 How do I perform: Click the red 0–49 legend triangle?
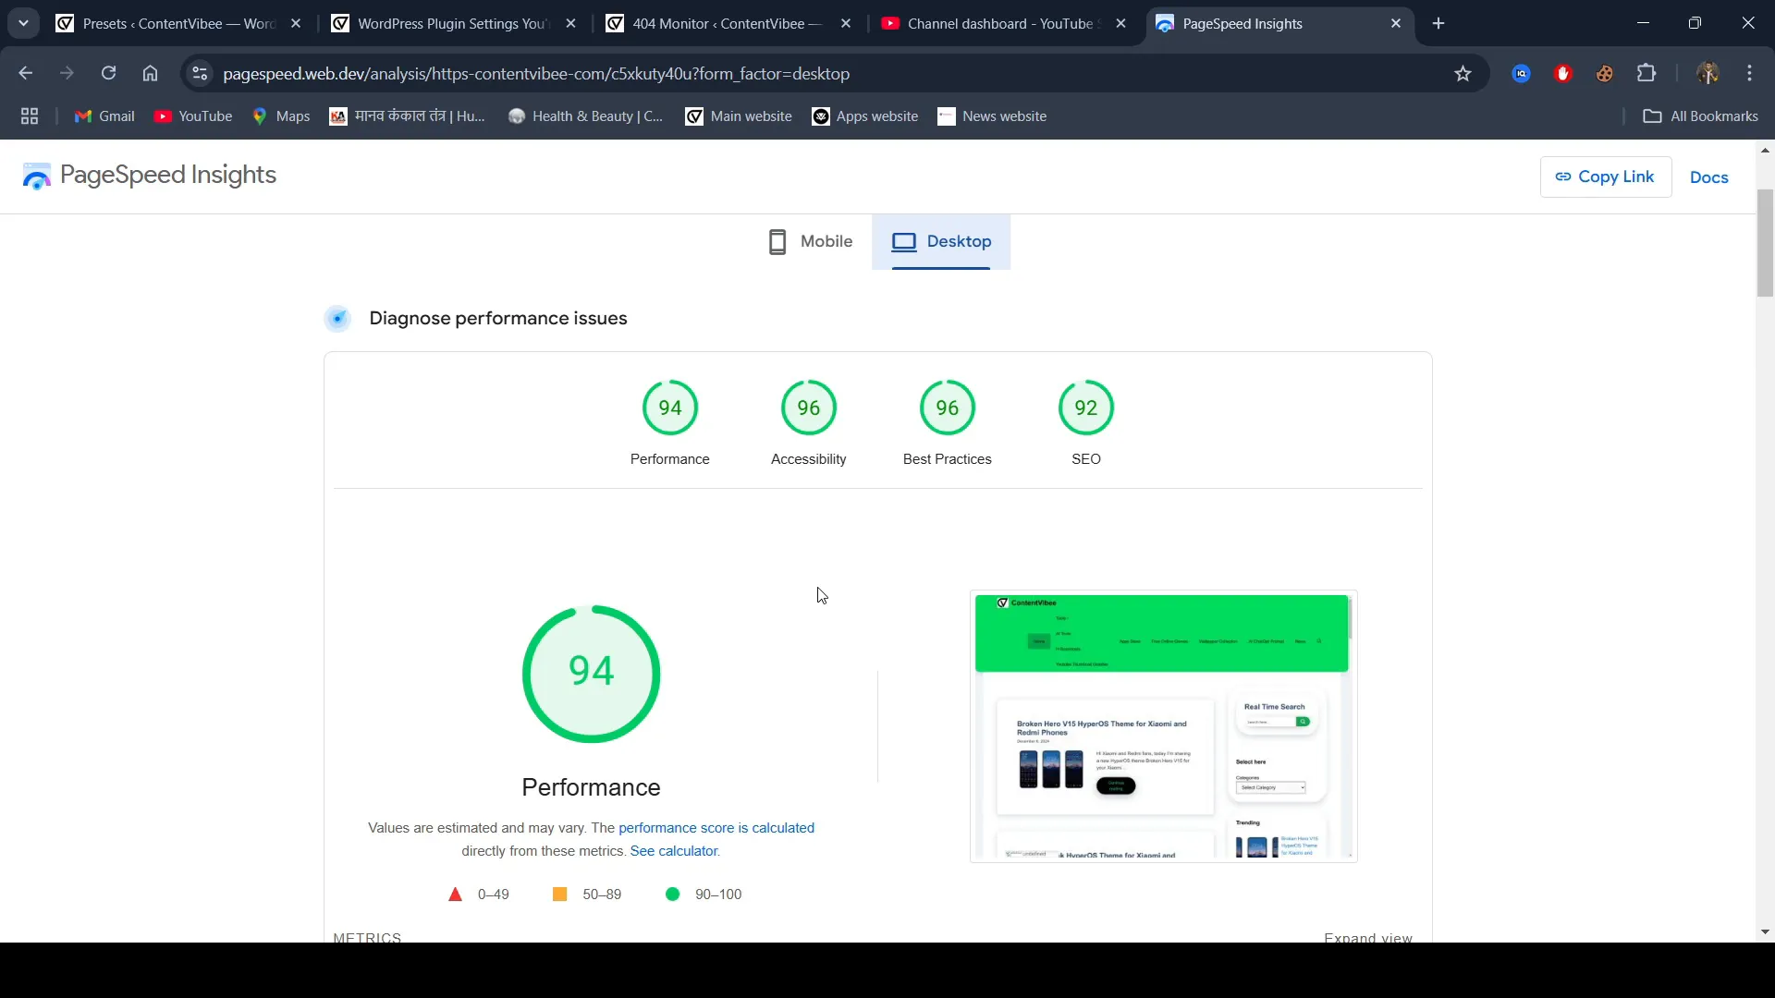tap(455, 895)
